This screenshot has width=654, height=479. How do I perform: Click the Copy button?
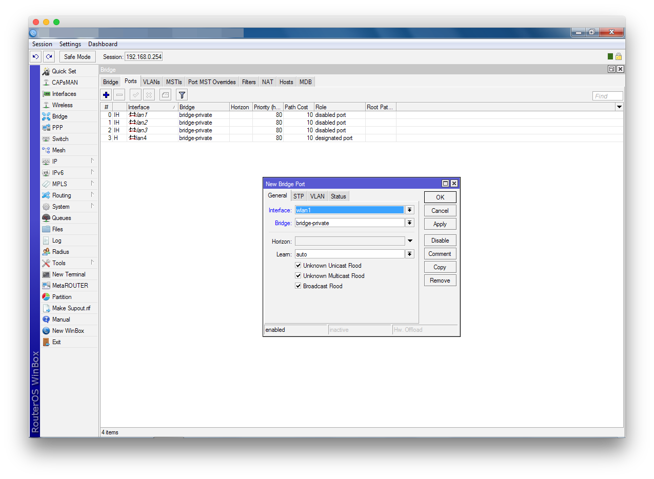(440, 267)
